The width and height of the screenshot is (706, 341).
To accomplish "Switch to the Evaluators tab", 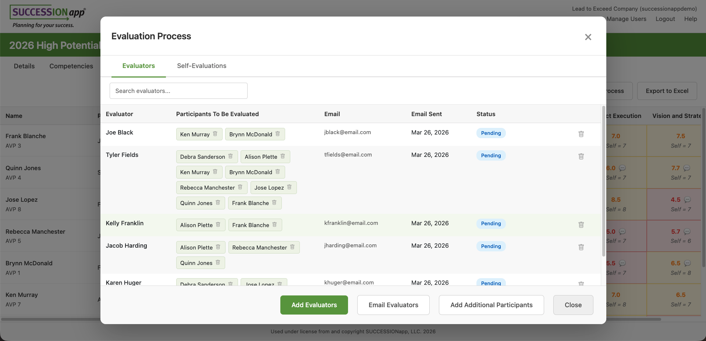I will pos(139,66).
